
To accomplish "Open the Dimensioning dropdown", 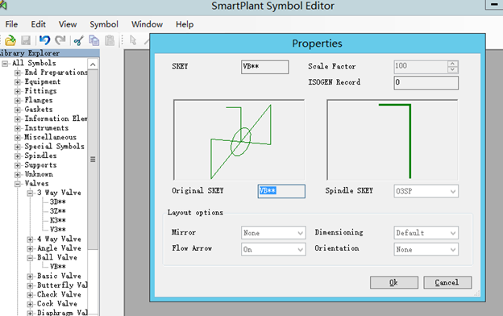I will (426, 233).
